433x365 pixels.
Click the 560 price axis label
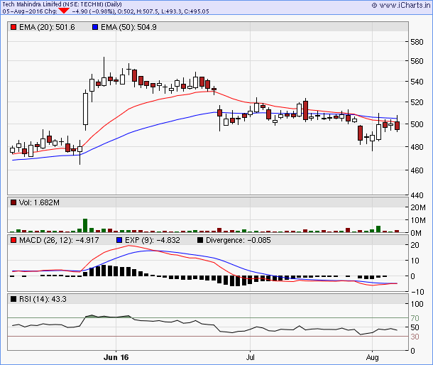[x=417, y=61]
